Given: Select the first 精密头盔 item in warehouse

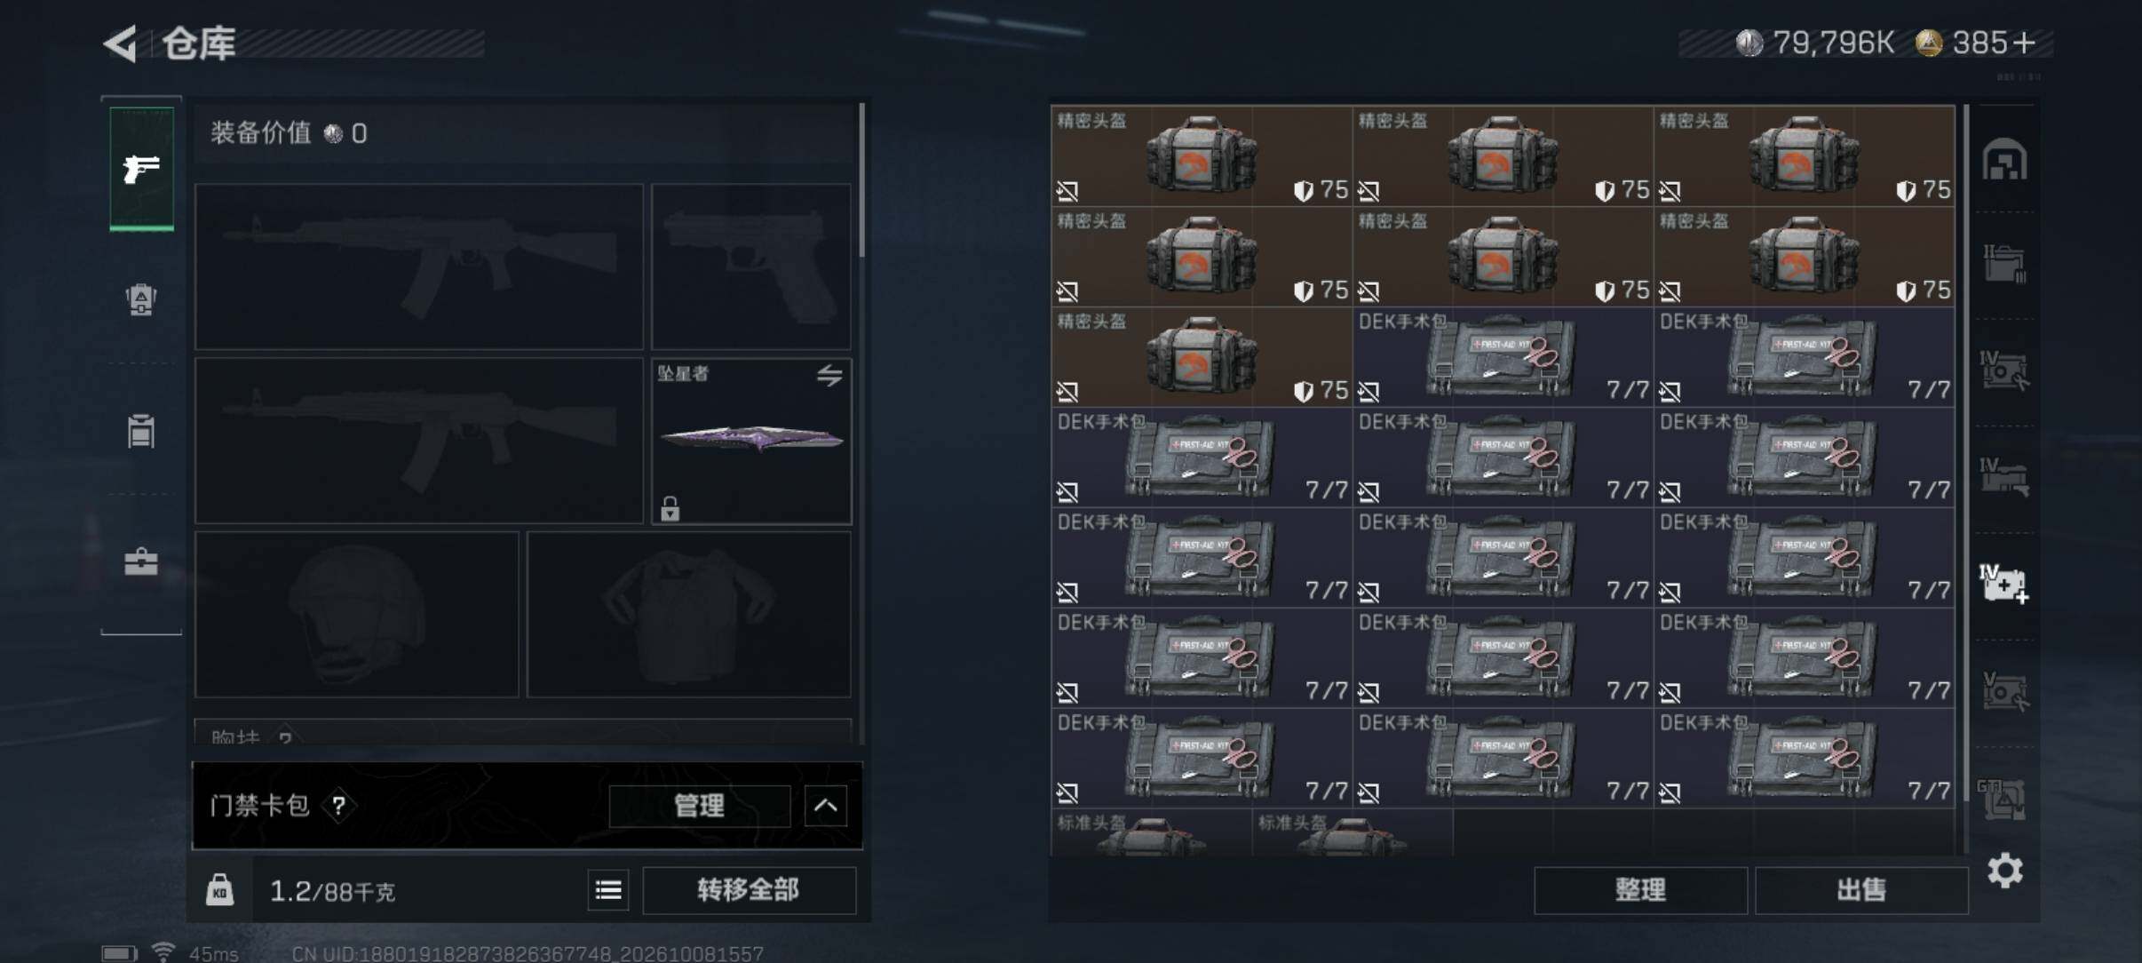Looking at the screenshot, I should point(1202,156).
